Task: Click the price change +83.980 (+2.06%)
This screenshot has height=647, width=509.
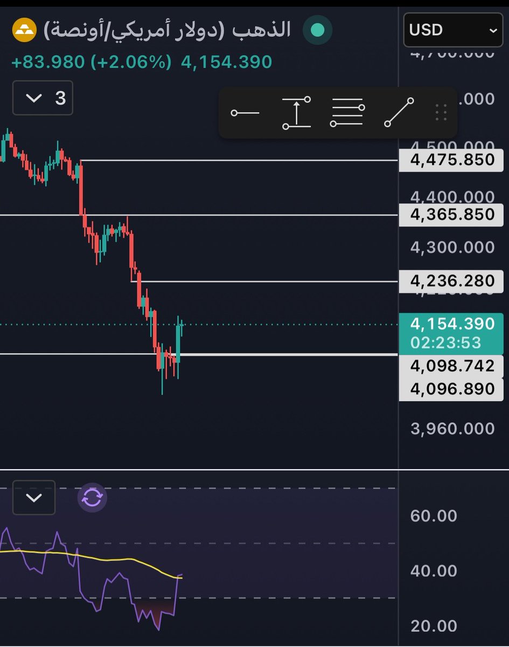Action: [x=91, y=62]
